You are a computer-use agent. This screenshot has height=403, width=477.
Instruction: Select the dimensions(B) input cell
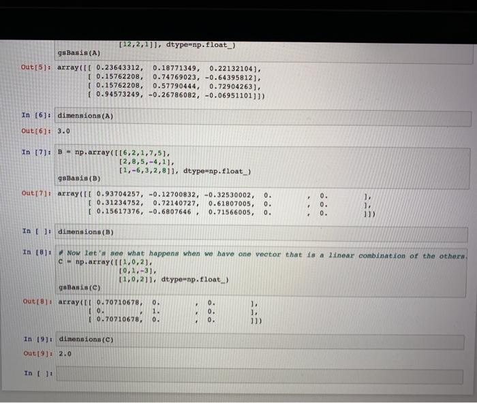point(262,233)
